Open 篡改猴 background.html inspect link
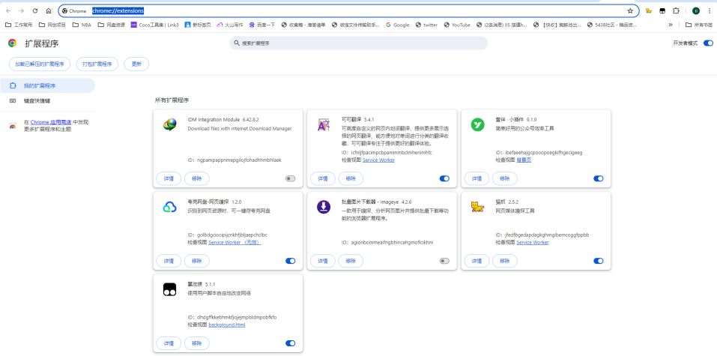 pos(227,325)
